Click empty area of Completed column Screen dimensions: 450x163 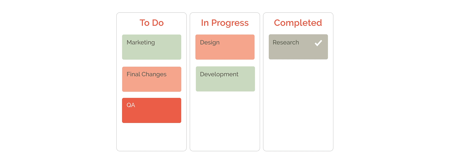[298, 105]
